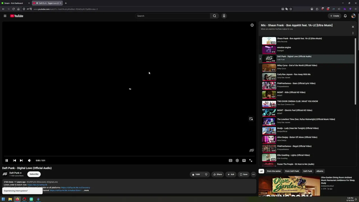359x202 pixels.
Task: Select the From the series chip
Action: [x=274, y=171]
